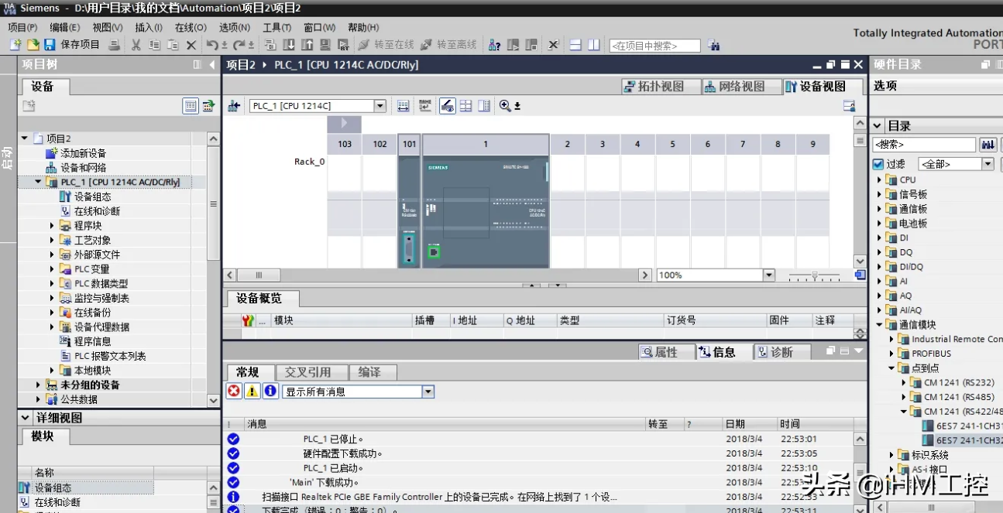Select rack slot 2 header
Screen dimensions: 1003x513
pos(568,144)
